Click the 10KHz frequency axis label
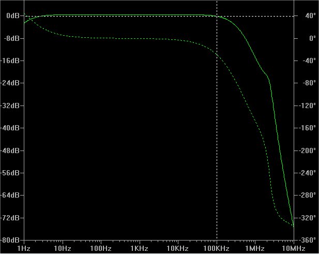This screenshot has height=255, width=319. tap(177, 248)
